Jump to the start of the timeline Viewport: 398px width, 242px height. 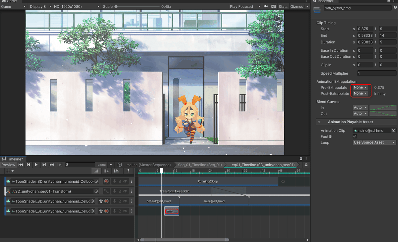coord(21,165)
